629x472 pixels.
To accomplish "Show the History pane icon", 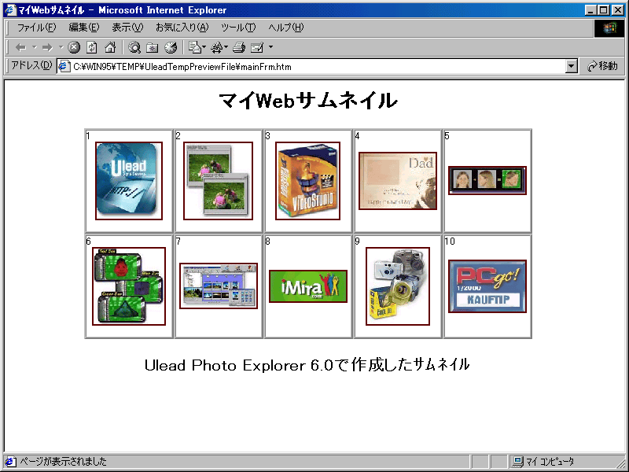I will tap(171, 47).
